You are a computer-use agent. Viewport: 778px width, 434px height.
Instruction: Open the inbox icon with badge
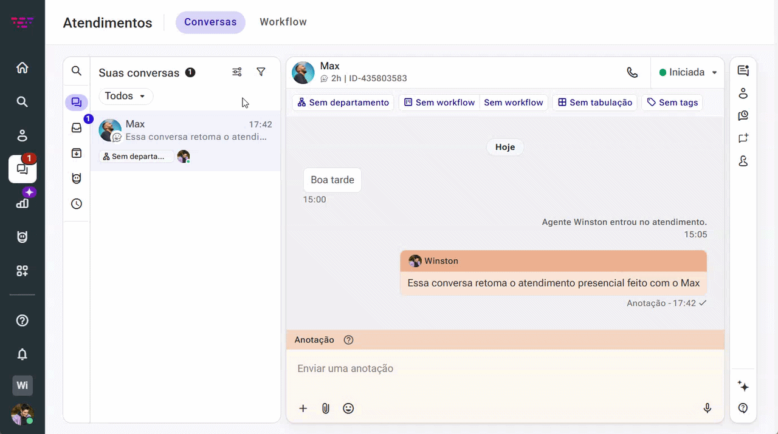(77, 127)
